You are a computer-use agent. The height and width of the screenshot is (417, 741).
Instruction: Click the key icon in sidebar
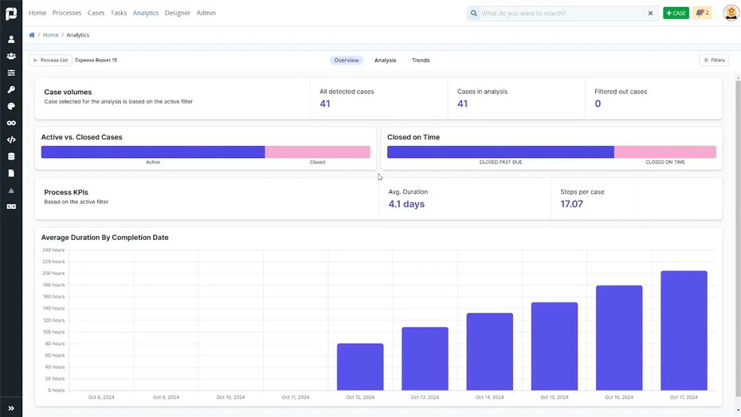point(11,89)
